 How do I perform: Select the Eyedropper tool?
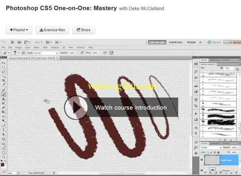point(3,85)
